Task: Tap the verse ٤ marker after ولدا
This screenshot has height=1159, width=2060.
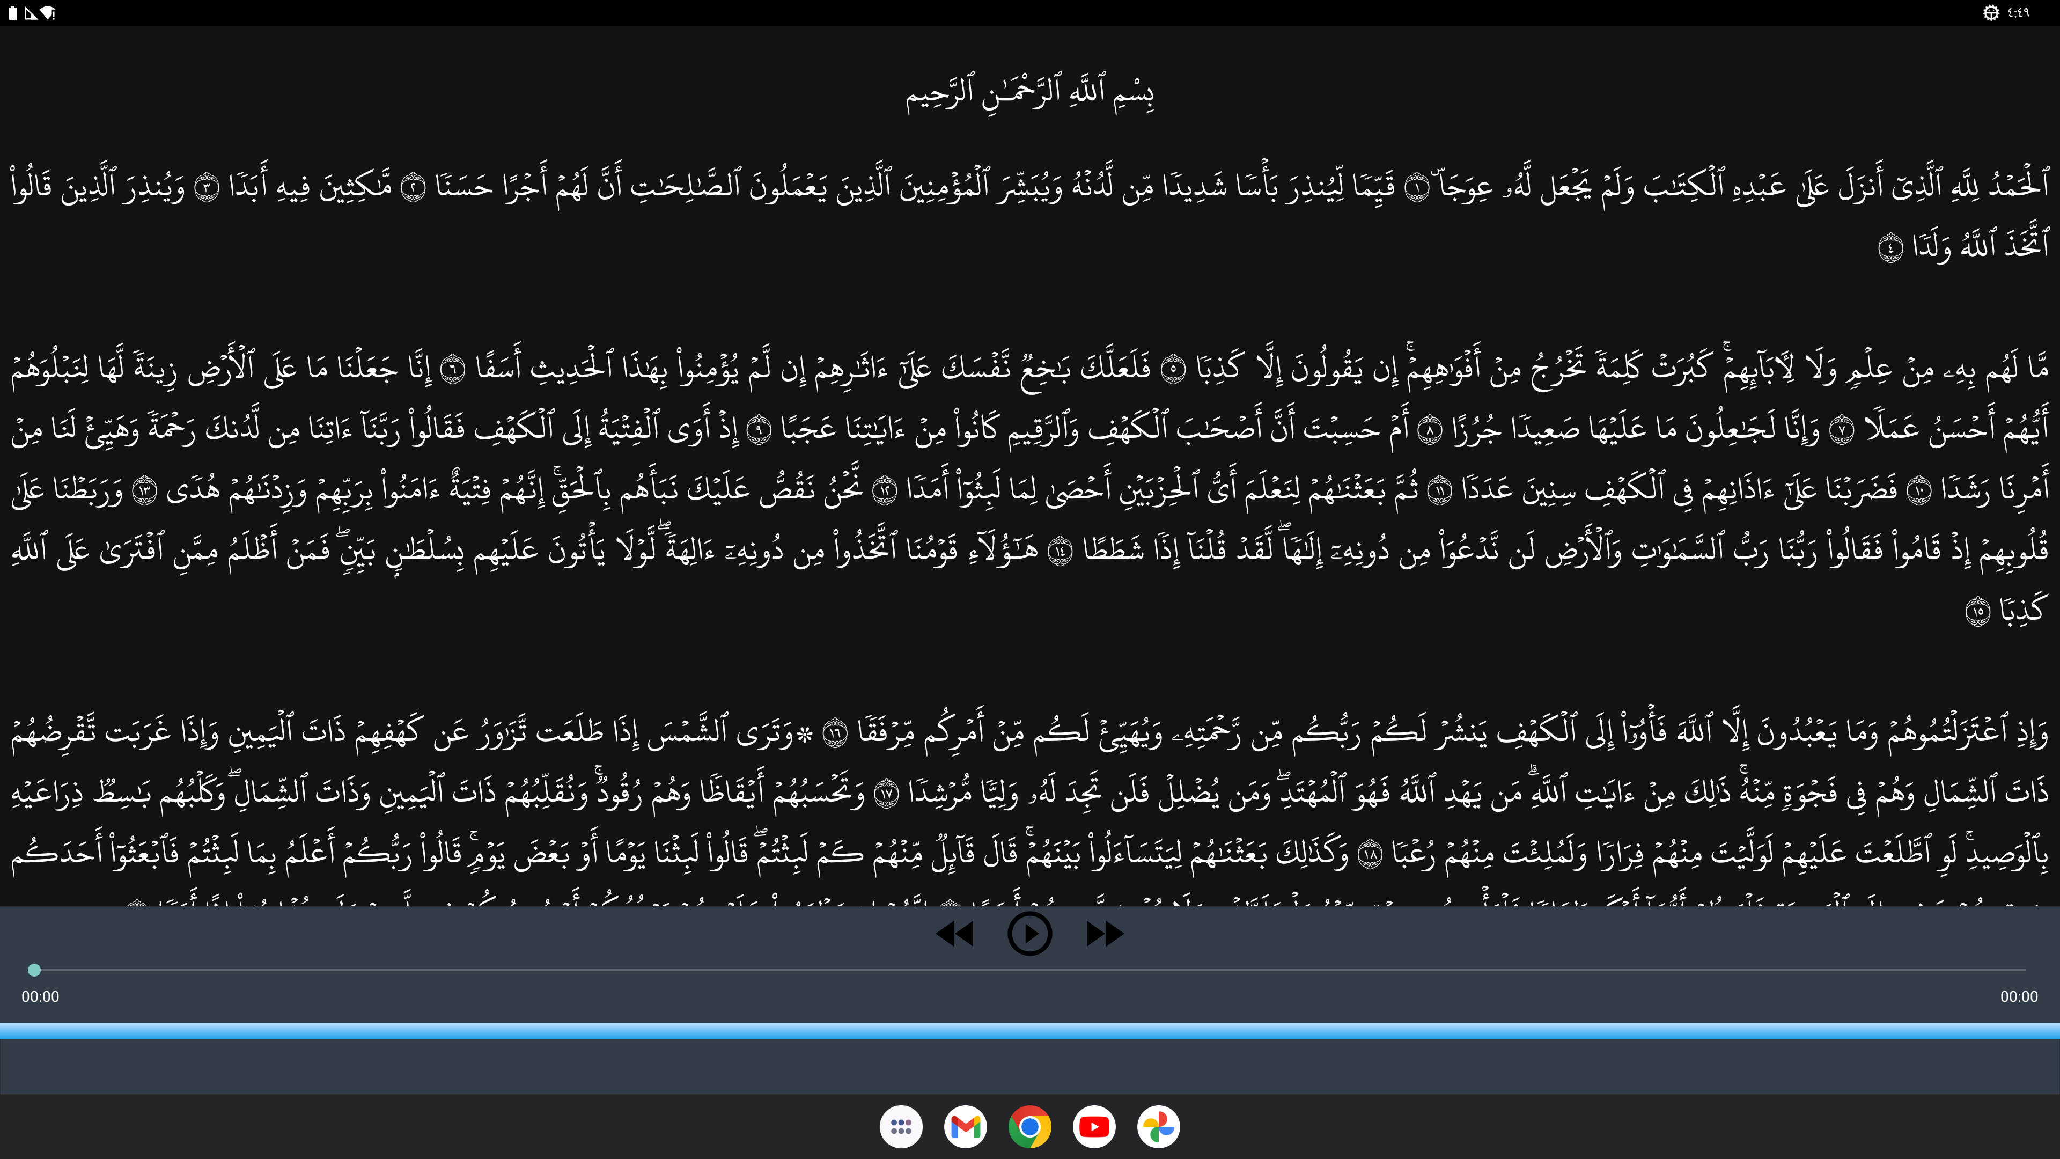Action: [1890, 248]
